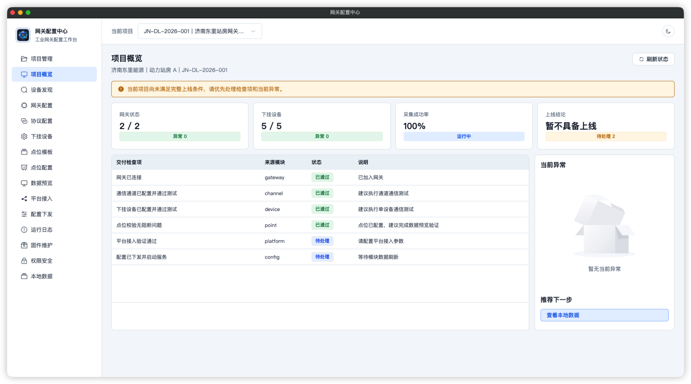Click the toolbox icon beside 固件维护
This screenshot has width=691, height=384.
(x=24, y=245)
